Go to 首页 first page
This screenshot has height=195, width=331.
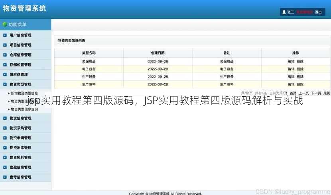293,93
